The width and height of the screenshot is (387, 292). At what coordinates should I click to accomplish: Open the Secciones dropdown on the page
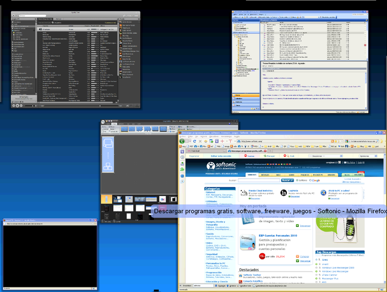point(326,156)
